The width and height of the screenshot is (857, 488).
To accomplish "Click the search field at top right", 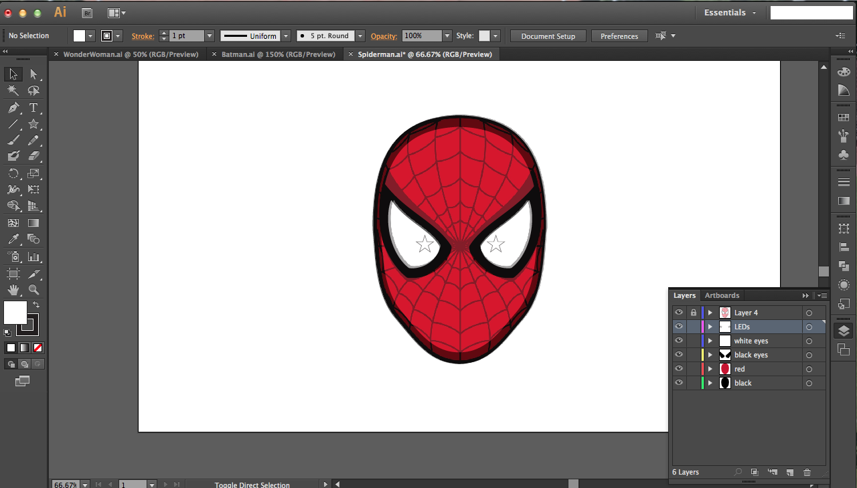I will tap(811, 13).
